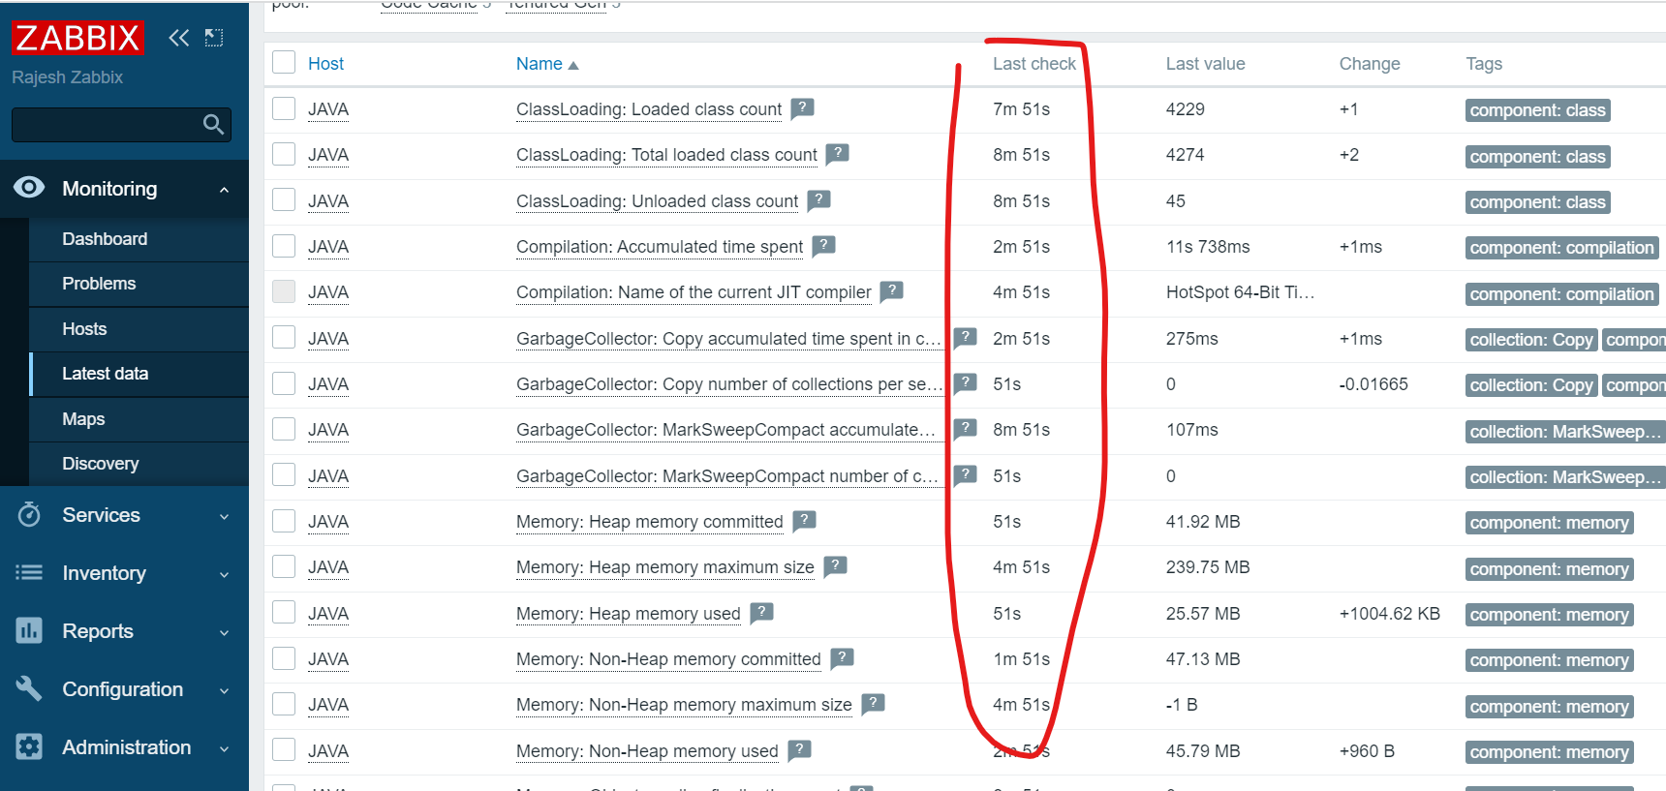Image resolution: width=1666 pixels, height=791 pixels.
Task: Go to Dashboard in Monitoring menu
Action: [x=105, y=239]
